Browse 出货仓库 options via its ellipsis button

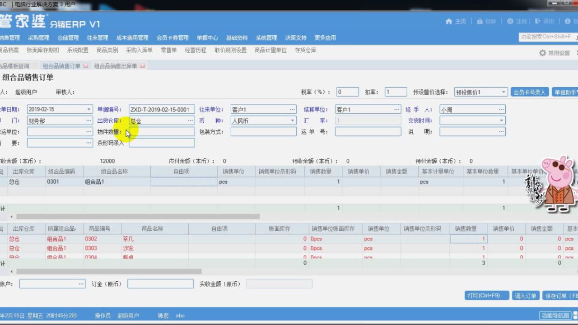190,121
